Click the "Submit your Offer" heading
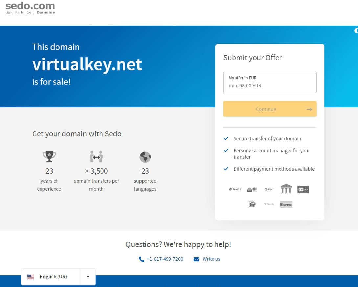This screenshot has height=287, width=358. 253,58
